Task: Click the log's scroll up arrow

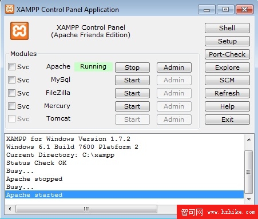Action: (249, 140)
